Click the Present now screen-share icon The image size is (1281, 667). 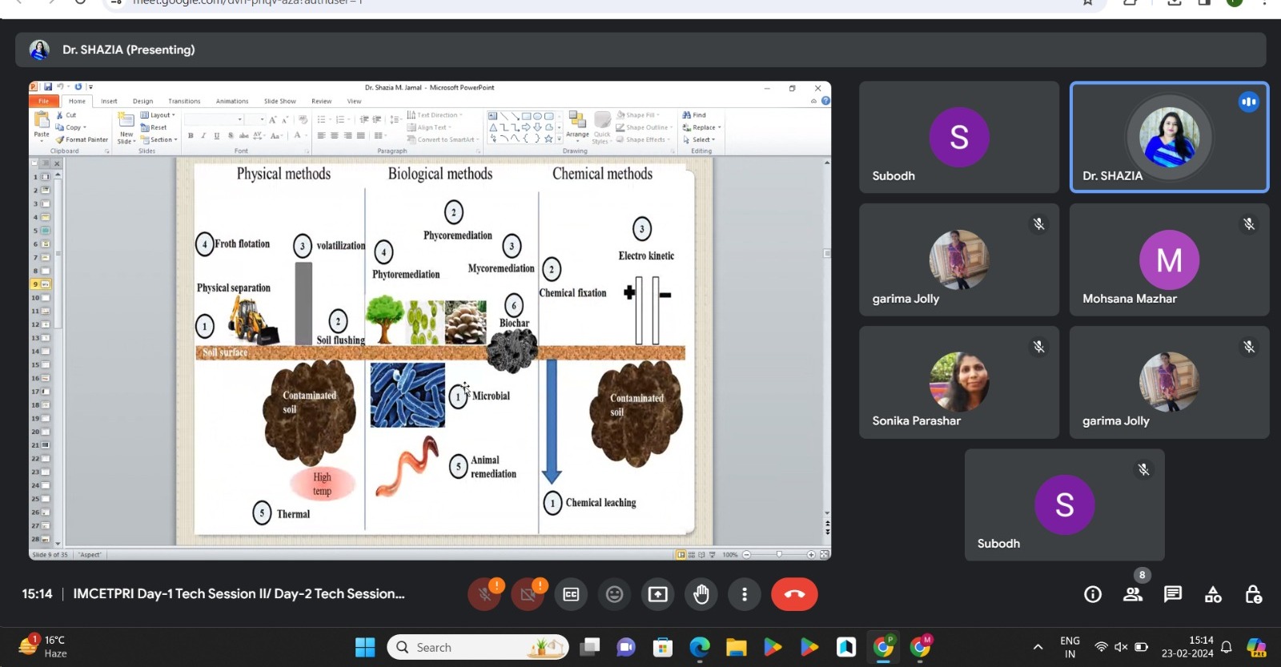[657, 594]
